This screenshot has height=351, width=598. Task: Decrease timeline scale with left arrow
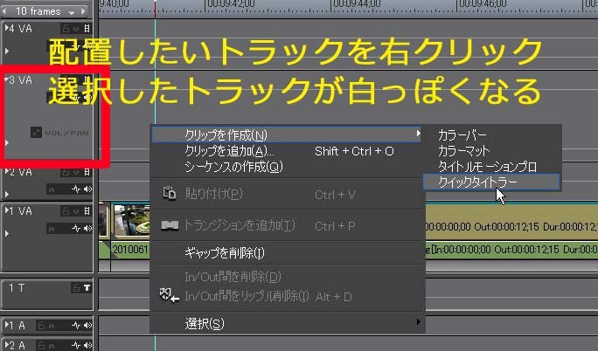(4, 11)
